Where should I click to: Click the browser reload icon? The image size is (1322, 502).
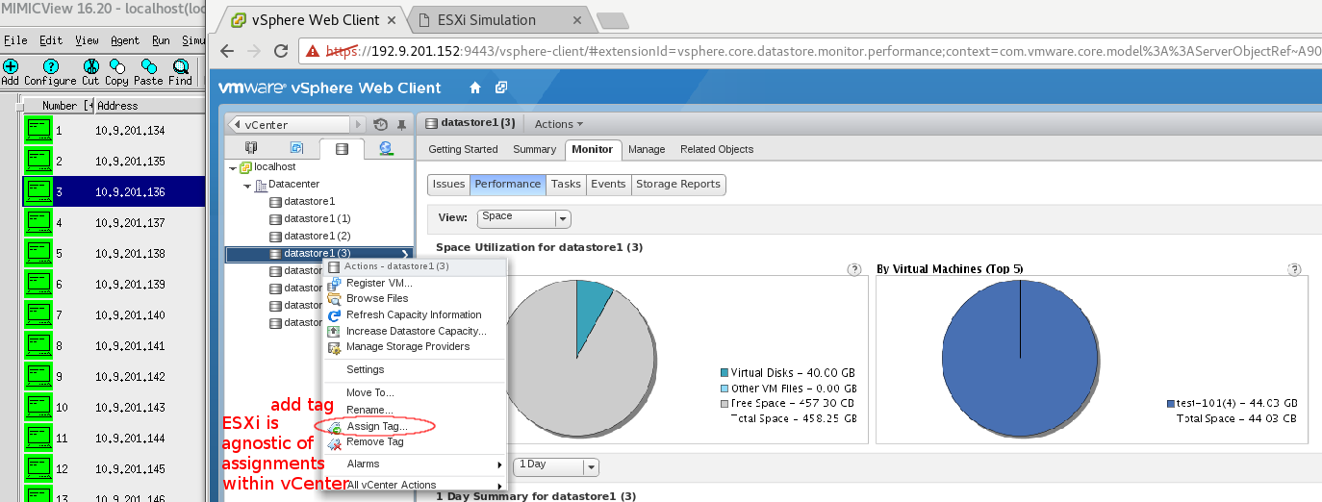281,51
